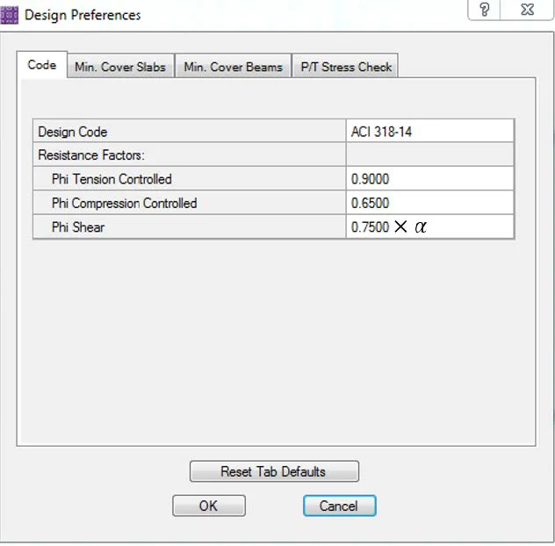Click the Design Preferences title text

pyautogui.click(x=83, y=15)
